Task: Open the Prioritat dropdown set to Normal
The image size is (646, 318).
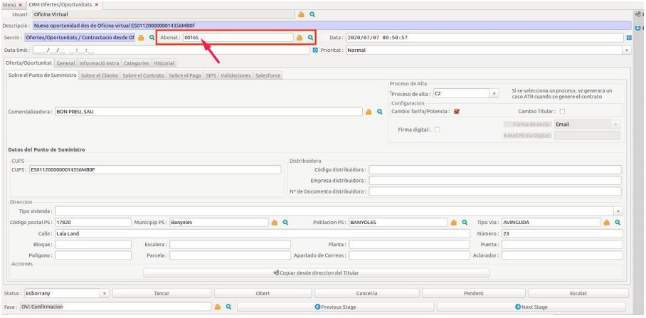Action: point(626,50)
